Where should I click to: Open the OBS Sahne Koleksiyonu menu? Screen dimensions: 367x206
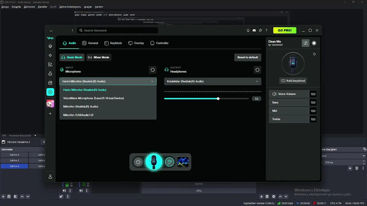tap(70, 7)
